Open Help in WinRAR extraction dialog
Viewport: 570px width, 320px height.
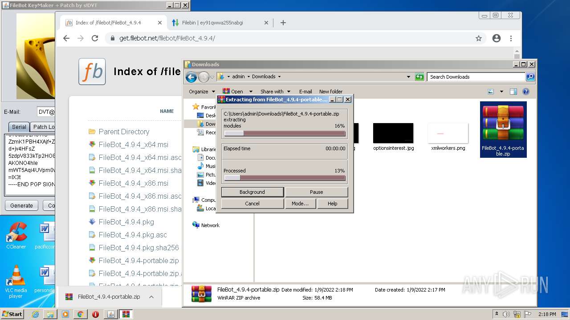(332, 204)
